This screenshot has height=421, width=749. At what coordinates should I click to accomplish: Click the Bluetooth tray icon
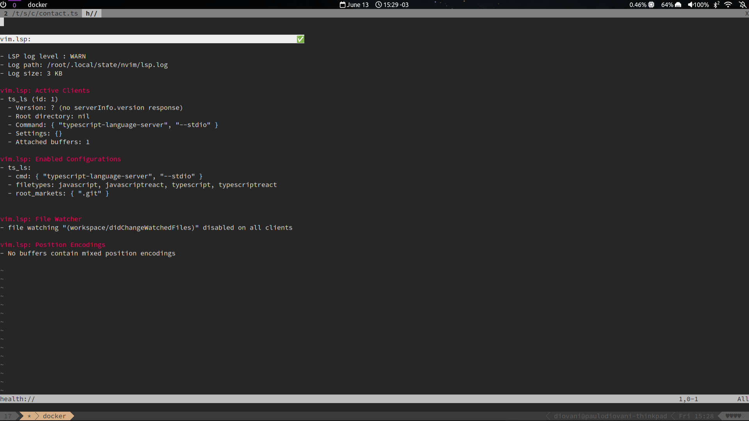[x=716, y=5]
